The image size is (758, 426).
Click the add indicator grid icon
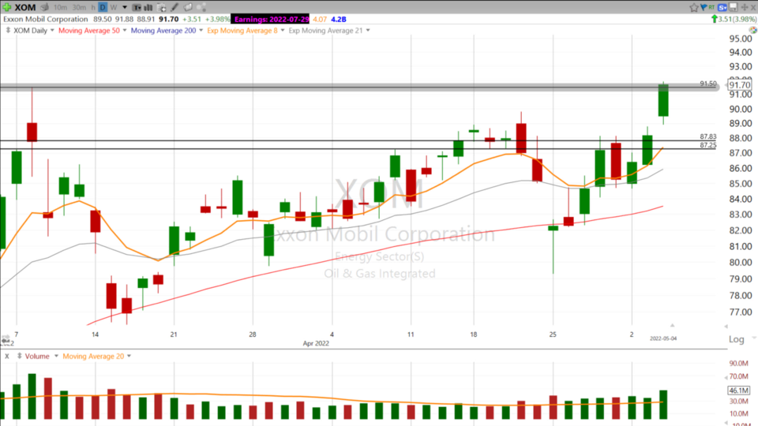[x=161, y=7]
